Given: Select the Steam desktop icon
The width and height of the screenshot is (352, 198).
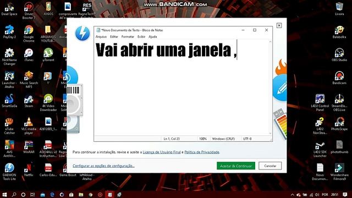Looking at the screenshot, I should [x=29, y=101].
